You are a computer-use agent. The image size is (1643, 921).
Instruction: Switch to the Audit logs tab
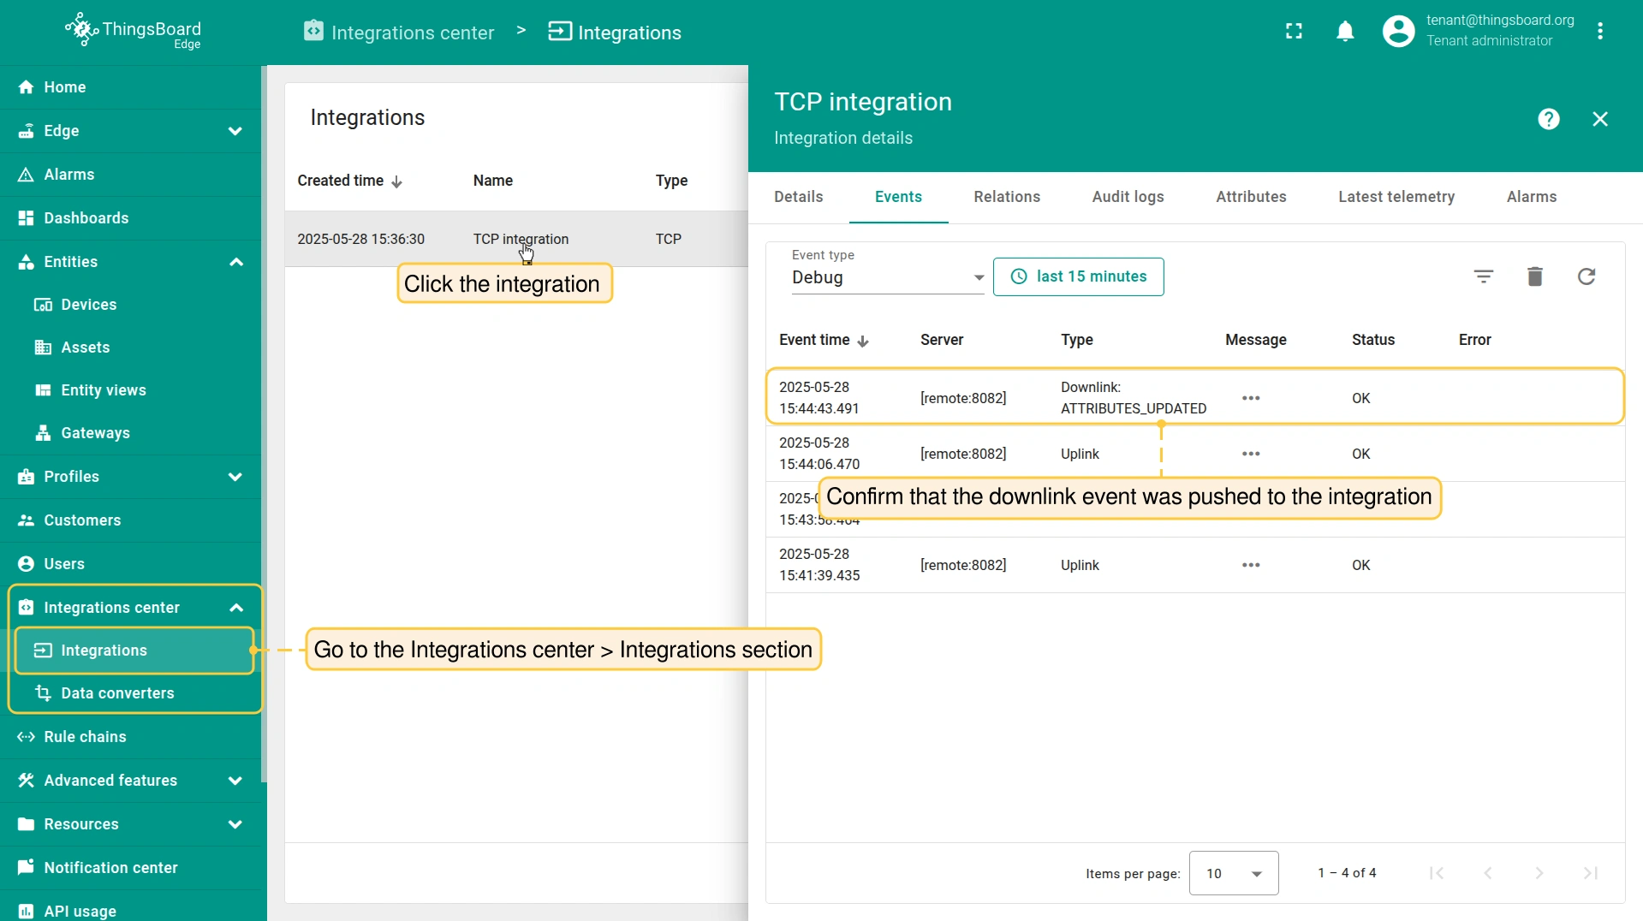[1128, 197]
